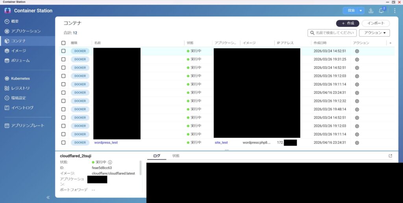Open the イベントログ icon
Image resolution: width=403 pixels, height=203 pixels.
click(x=7, y=108)
